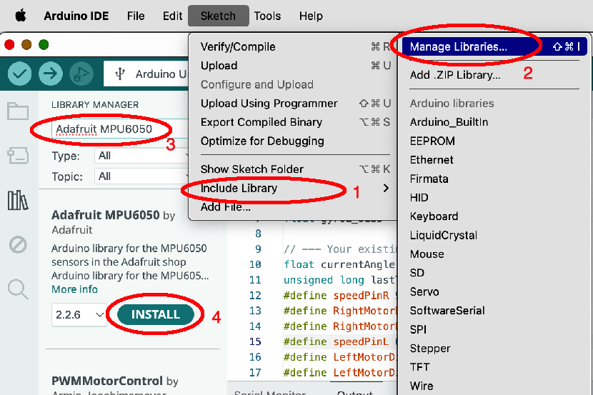Click line number 15 in the editor gutter
593x395 pixels.
255,341
